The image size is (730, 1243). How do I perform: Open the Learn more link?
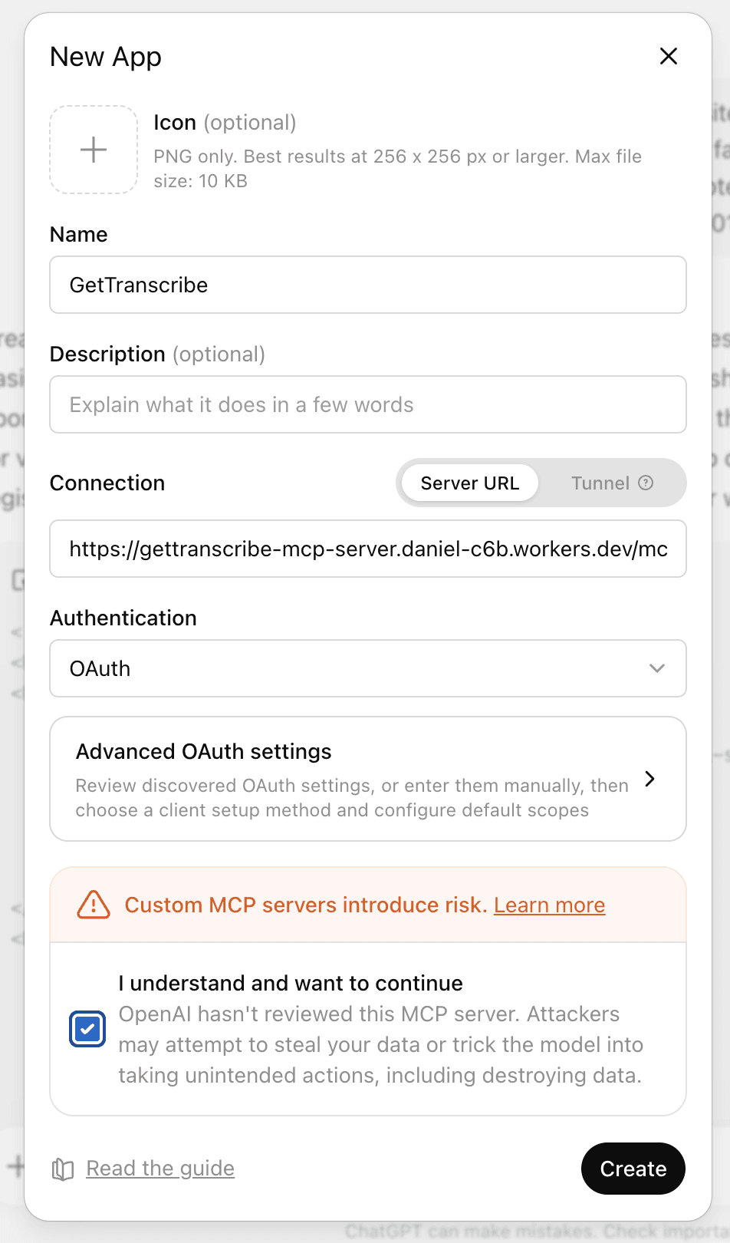pos(549,905)
